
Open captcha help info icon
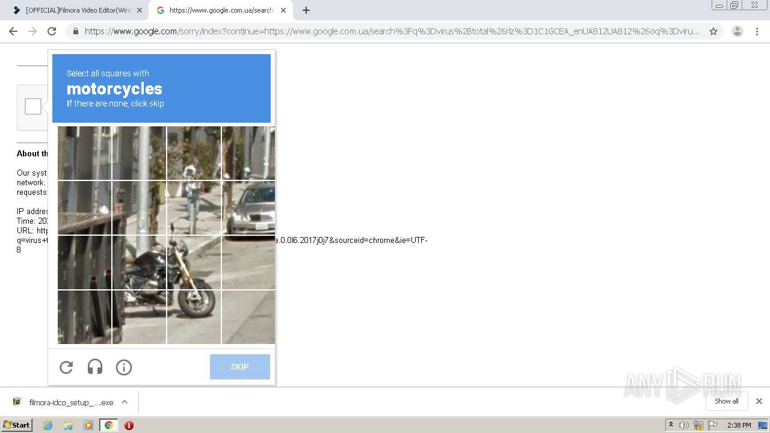tap(124, 367)
